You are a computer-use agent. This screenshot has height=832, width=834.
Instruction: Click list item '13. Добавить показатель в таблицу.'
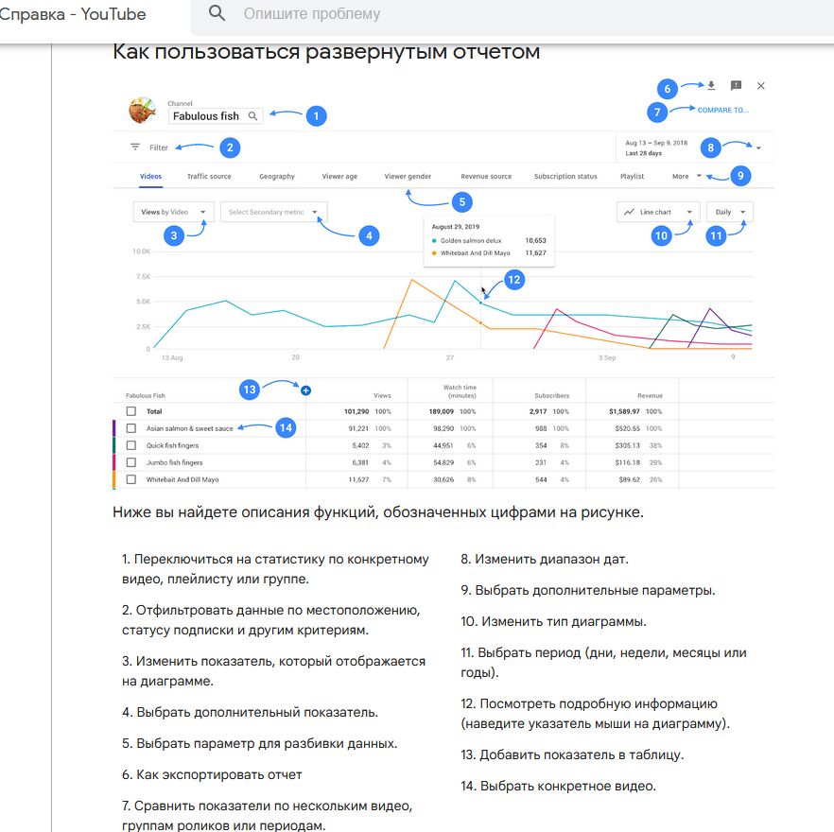click(572, 754)
